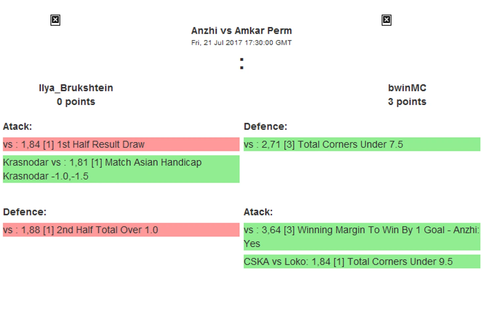The width and height of the screenshot is (483, 317).
Task: Click the 3 points score label
Action: click(407, 102)
